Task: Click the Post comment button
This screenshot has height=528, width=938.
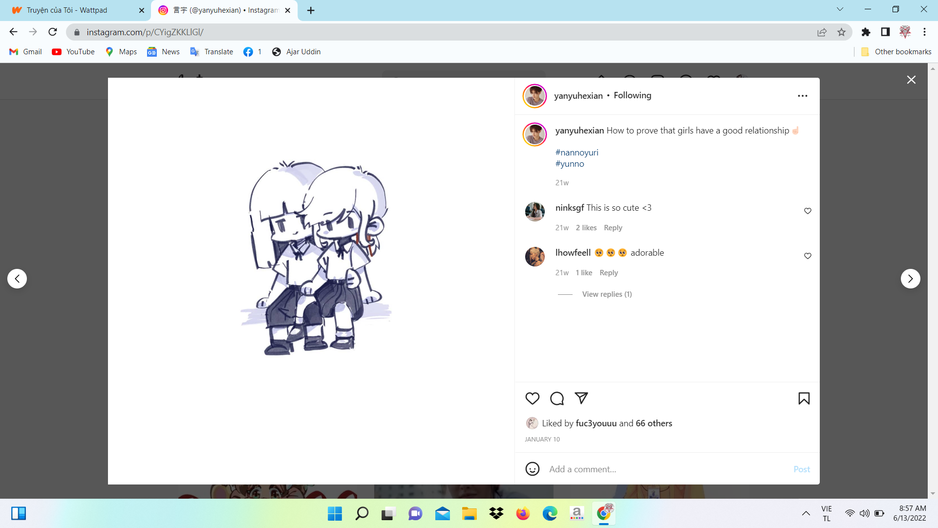Action: coord(802,469)
